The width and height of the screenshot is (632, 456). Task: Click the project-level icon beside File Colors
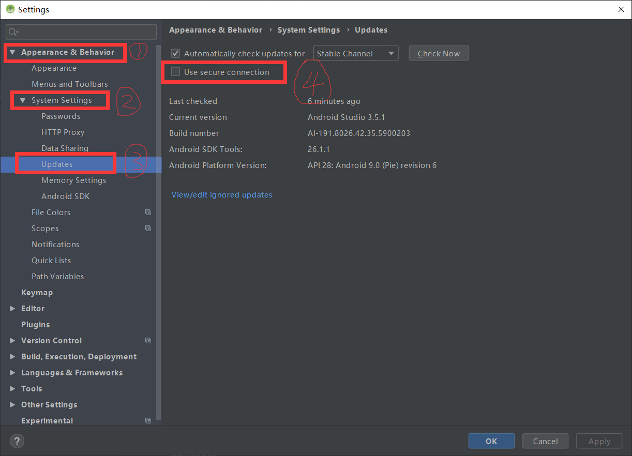148,212
